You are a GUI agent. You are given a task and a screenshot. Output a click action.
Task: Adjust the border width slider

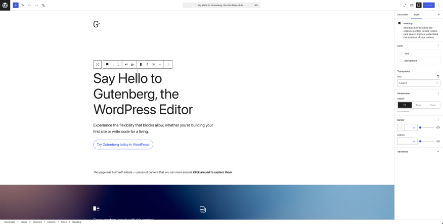pos(427,127)
